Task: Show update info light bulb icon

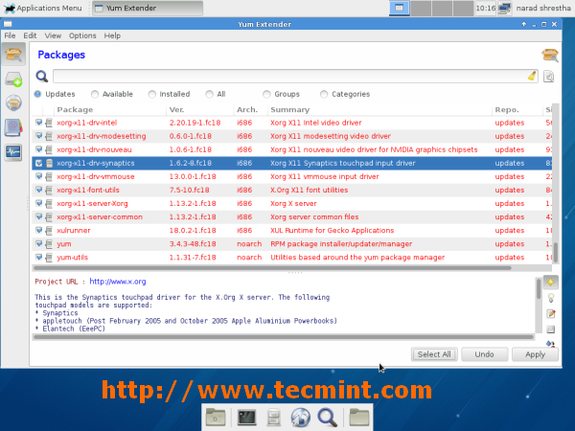Action: click(x=550, y=298)
